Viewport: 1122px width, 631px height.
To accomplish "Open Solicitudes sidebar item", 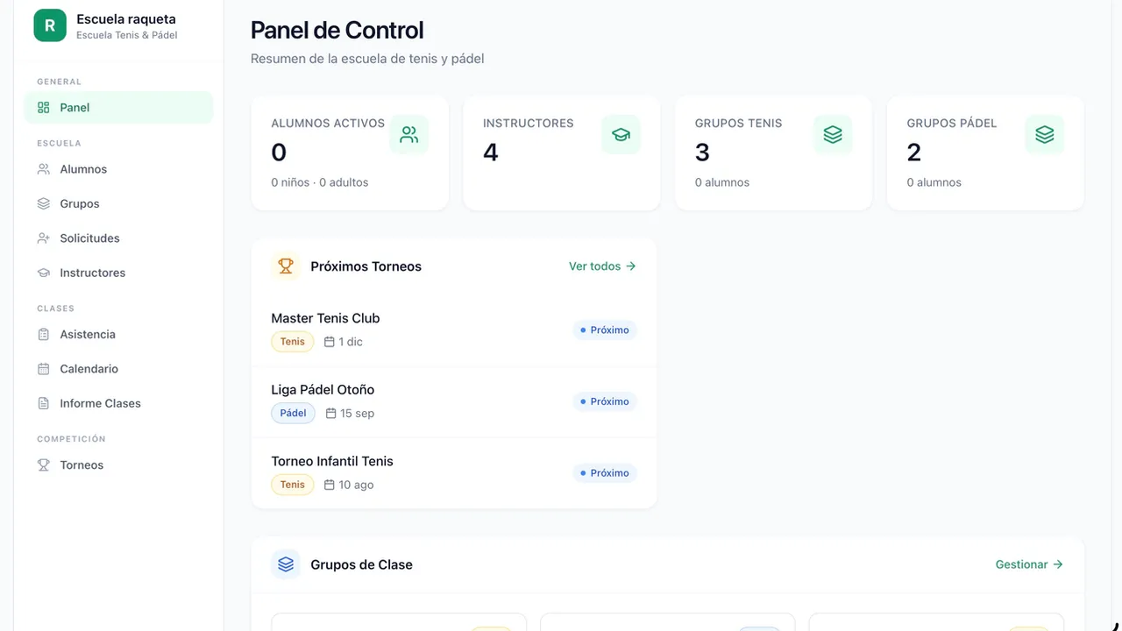I will point(118,238).
